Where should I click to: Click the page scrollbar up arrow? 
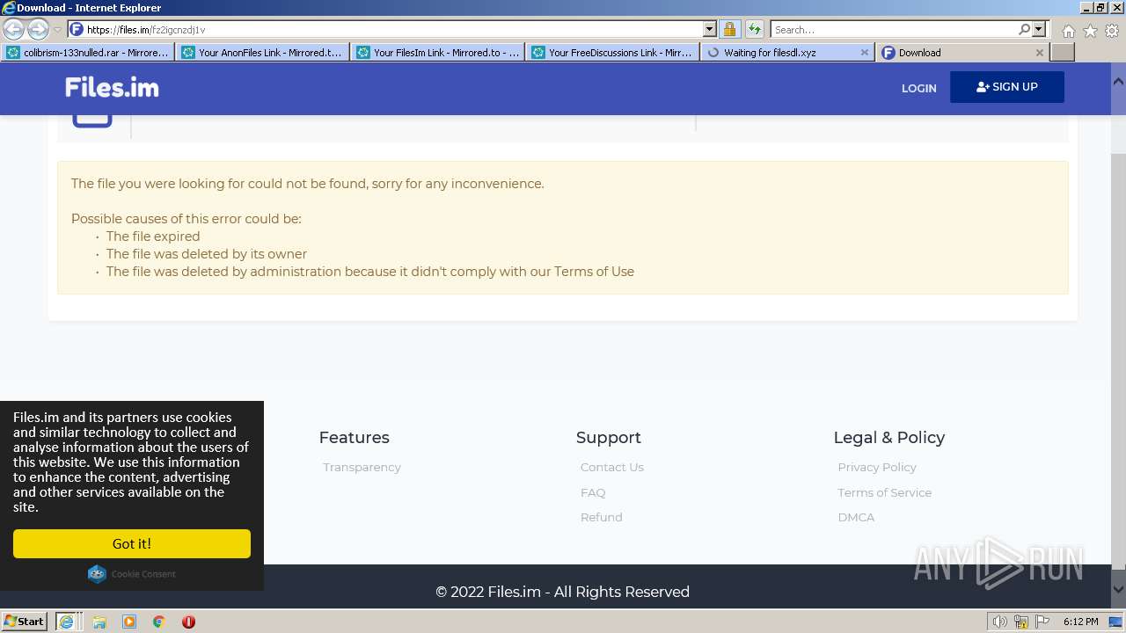(1118, 81)
